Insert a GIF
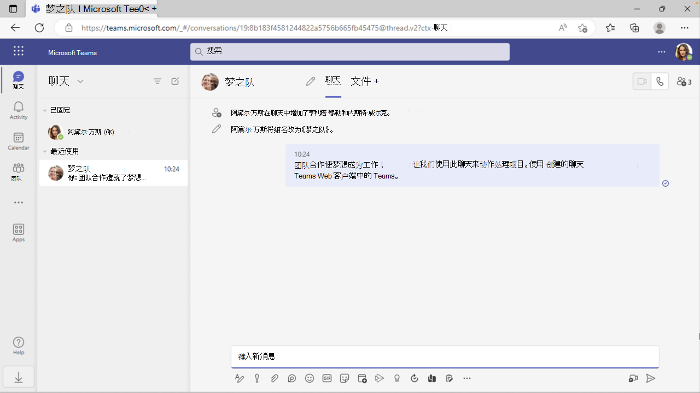Screen dimensions: 700x393 [327, 378]
